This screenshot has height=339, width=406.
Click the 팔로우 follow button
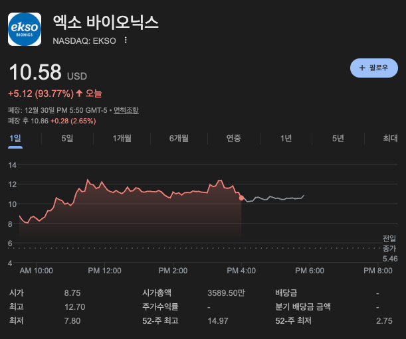coord(374,68)
